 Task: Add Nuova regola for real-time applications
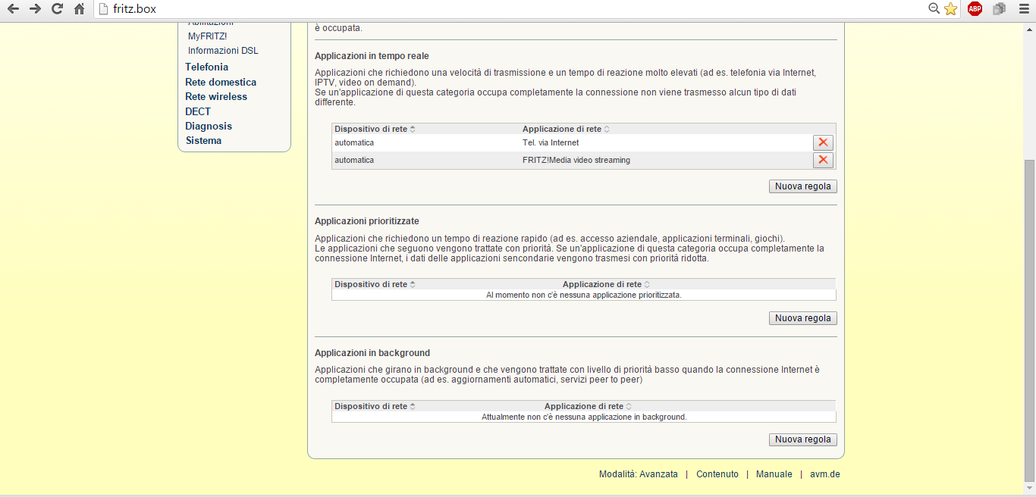click(802, 186)
